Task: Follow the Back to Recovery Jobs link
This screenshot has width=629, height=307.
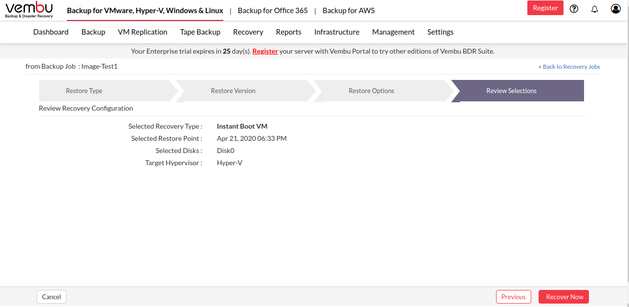Action: tap(569, 67)
